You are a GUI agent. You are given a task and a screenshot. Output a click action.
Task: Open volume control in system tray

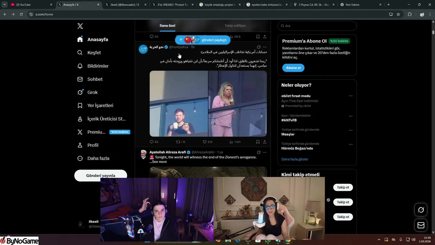click(413, 240)
